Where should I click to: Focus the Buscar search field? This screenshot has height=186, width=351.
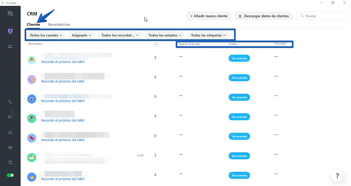coord(324,16)
